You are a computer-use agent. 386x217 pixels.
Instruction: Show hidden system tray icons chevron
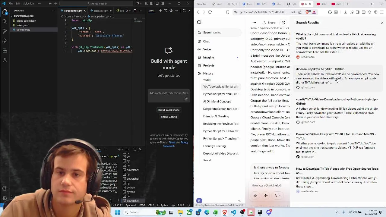pyautogui.click(x=337, y=212)
